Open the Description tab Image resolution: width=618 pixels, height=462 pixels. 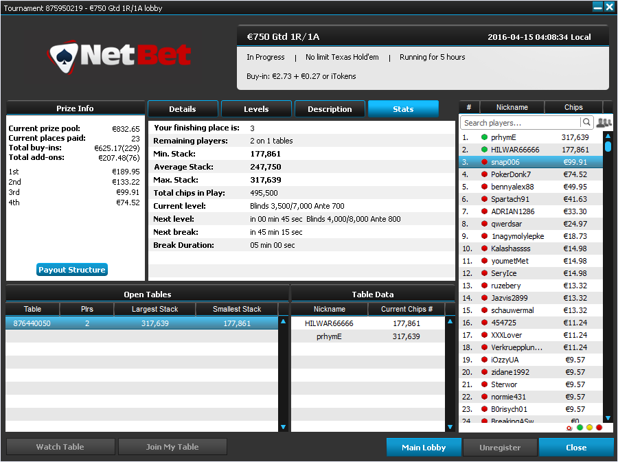330,109
